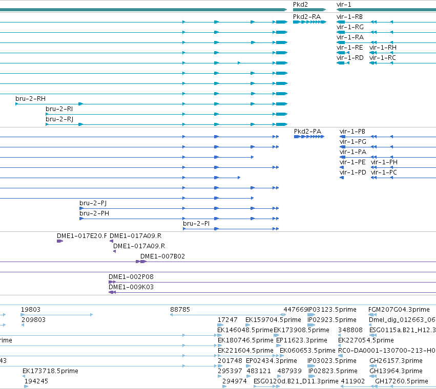Click the EK060653.5prime label

(307, 351)
